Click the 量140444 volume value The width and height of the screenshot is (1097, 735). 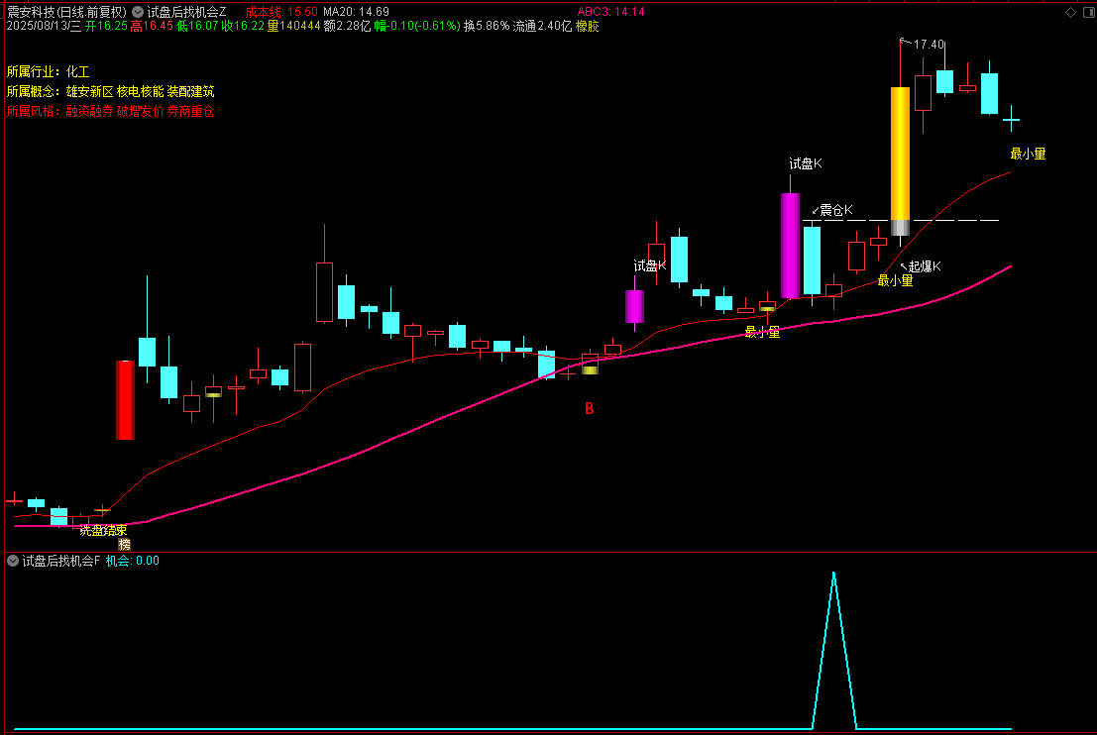pyautogui.click(x=294, y=26)
